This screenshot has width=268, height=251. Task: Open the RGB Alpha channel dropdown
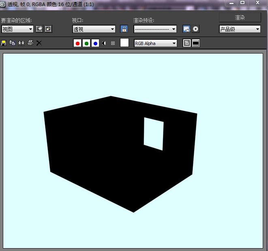click(x=156, y=43)
